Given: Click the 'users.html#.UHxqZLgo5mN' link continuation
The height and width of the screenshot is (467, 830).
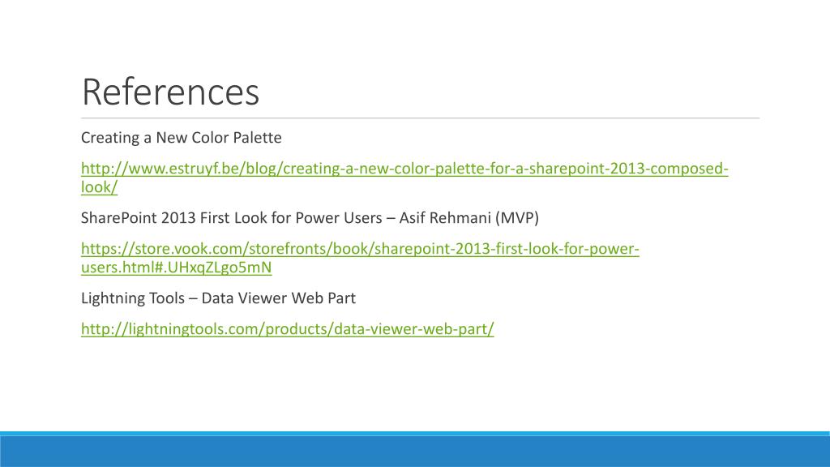Looking at the screenshot, I should [x=176, y=268].
